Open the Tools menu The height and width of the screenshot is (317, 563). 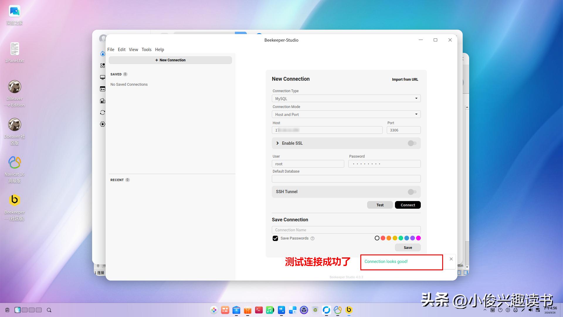(146, 49)
